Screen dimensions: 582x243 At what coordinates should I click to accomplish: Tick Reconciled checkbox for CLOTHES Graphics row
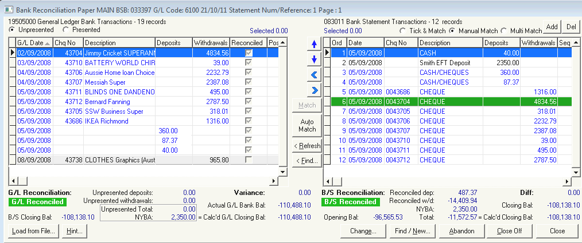click(249, 160)
